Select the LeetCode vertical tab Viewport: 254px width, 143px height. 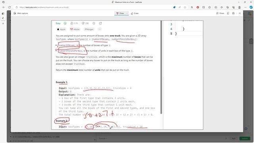point(3,18)
